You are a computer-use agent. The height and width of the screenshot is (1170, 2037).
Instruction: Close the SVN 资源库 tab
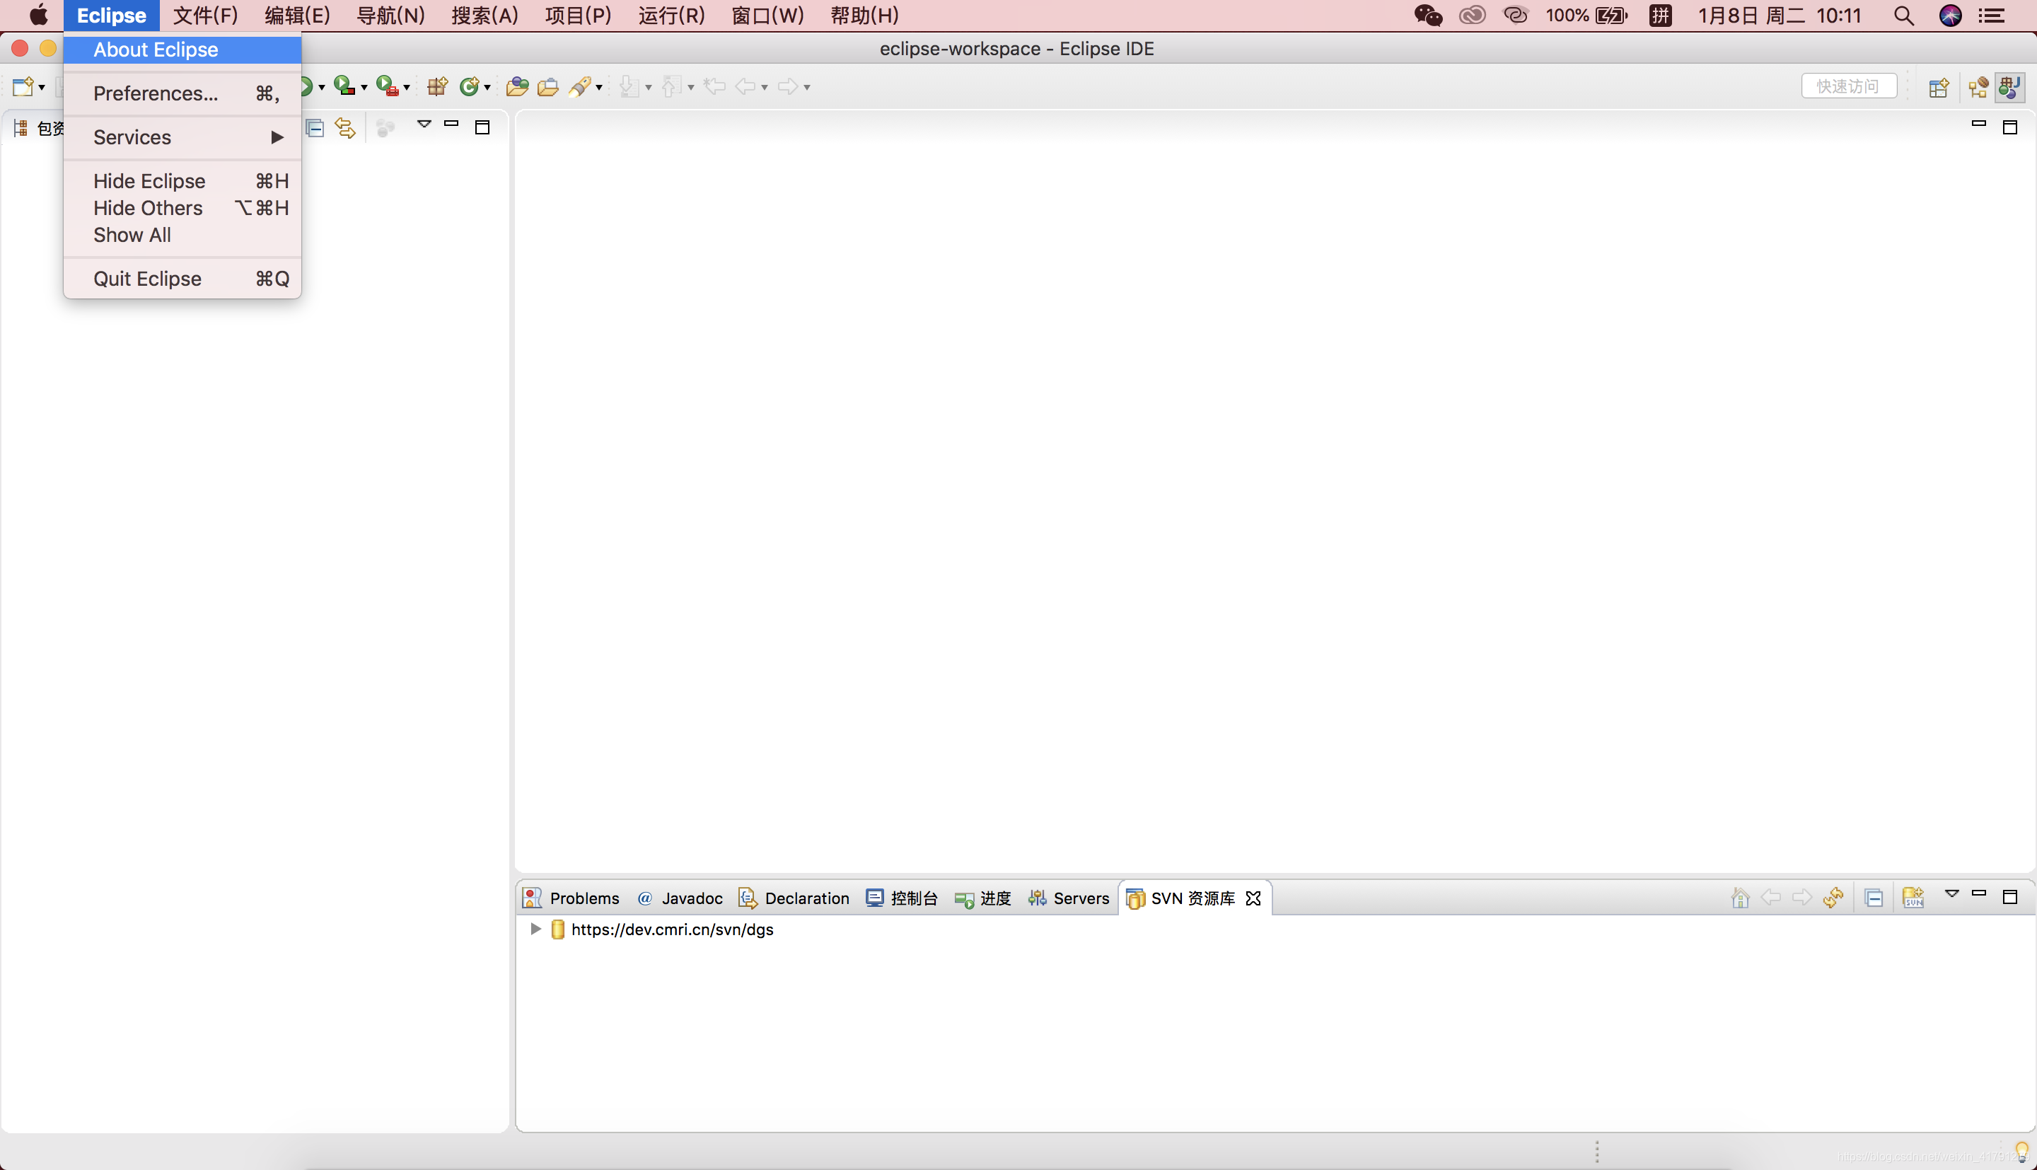tap(1253, 898)
